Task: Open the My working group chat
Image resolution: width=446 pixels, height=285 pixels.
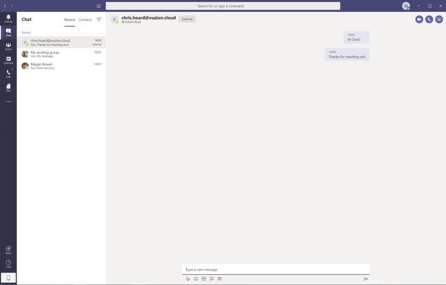Action: coord(61,54)
